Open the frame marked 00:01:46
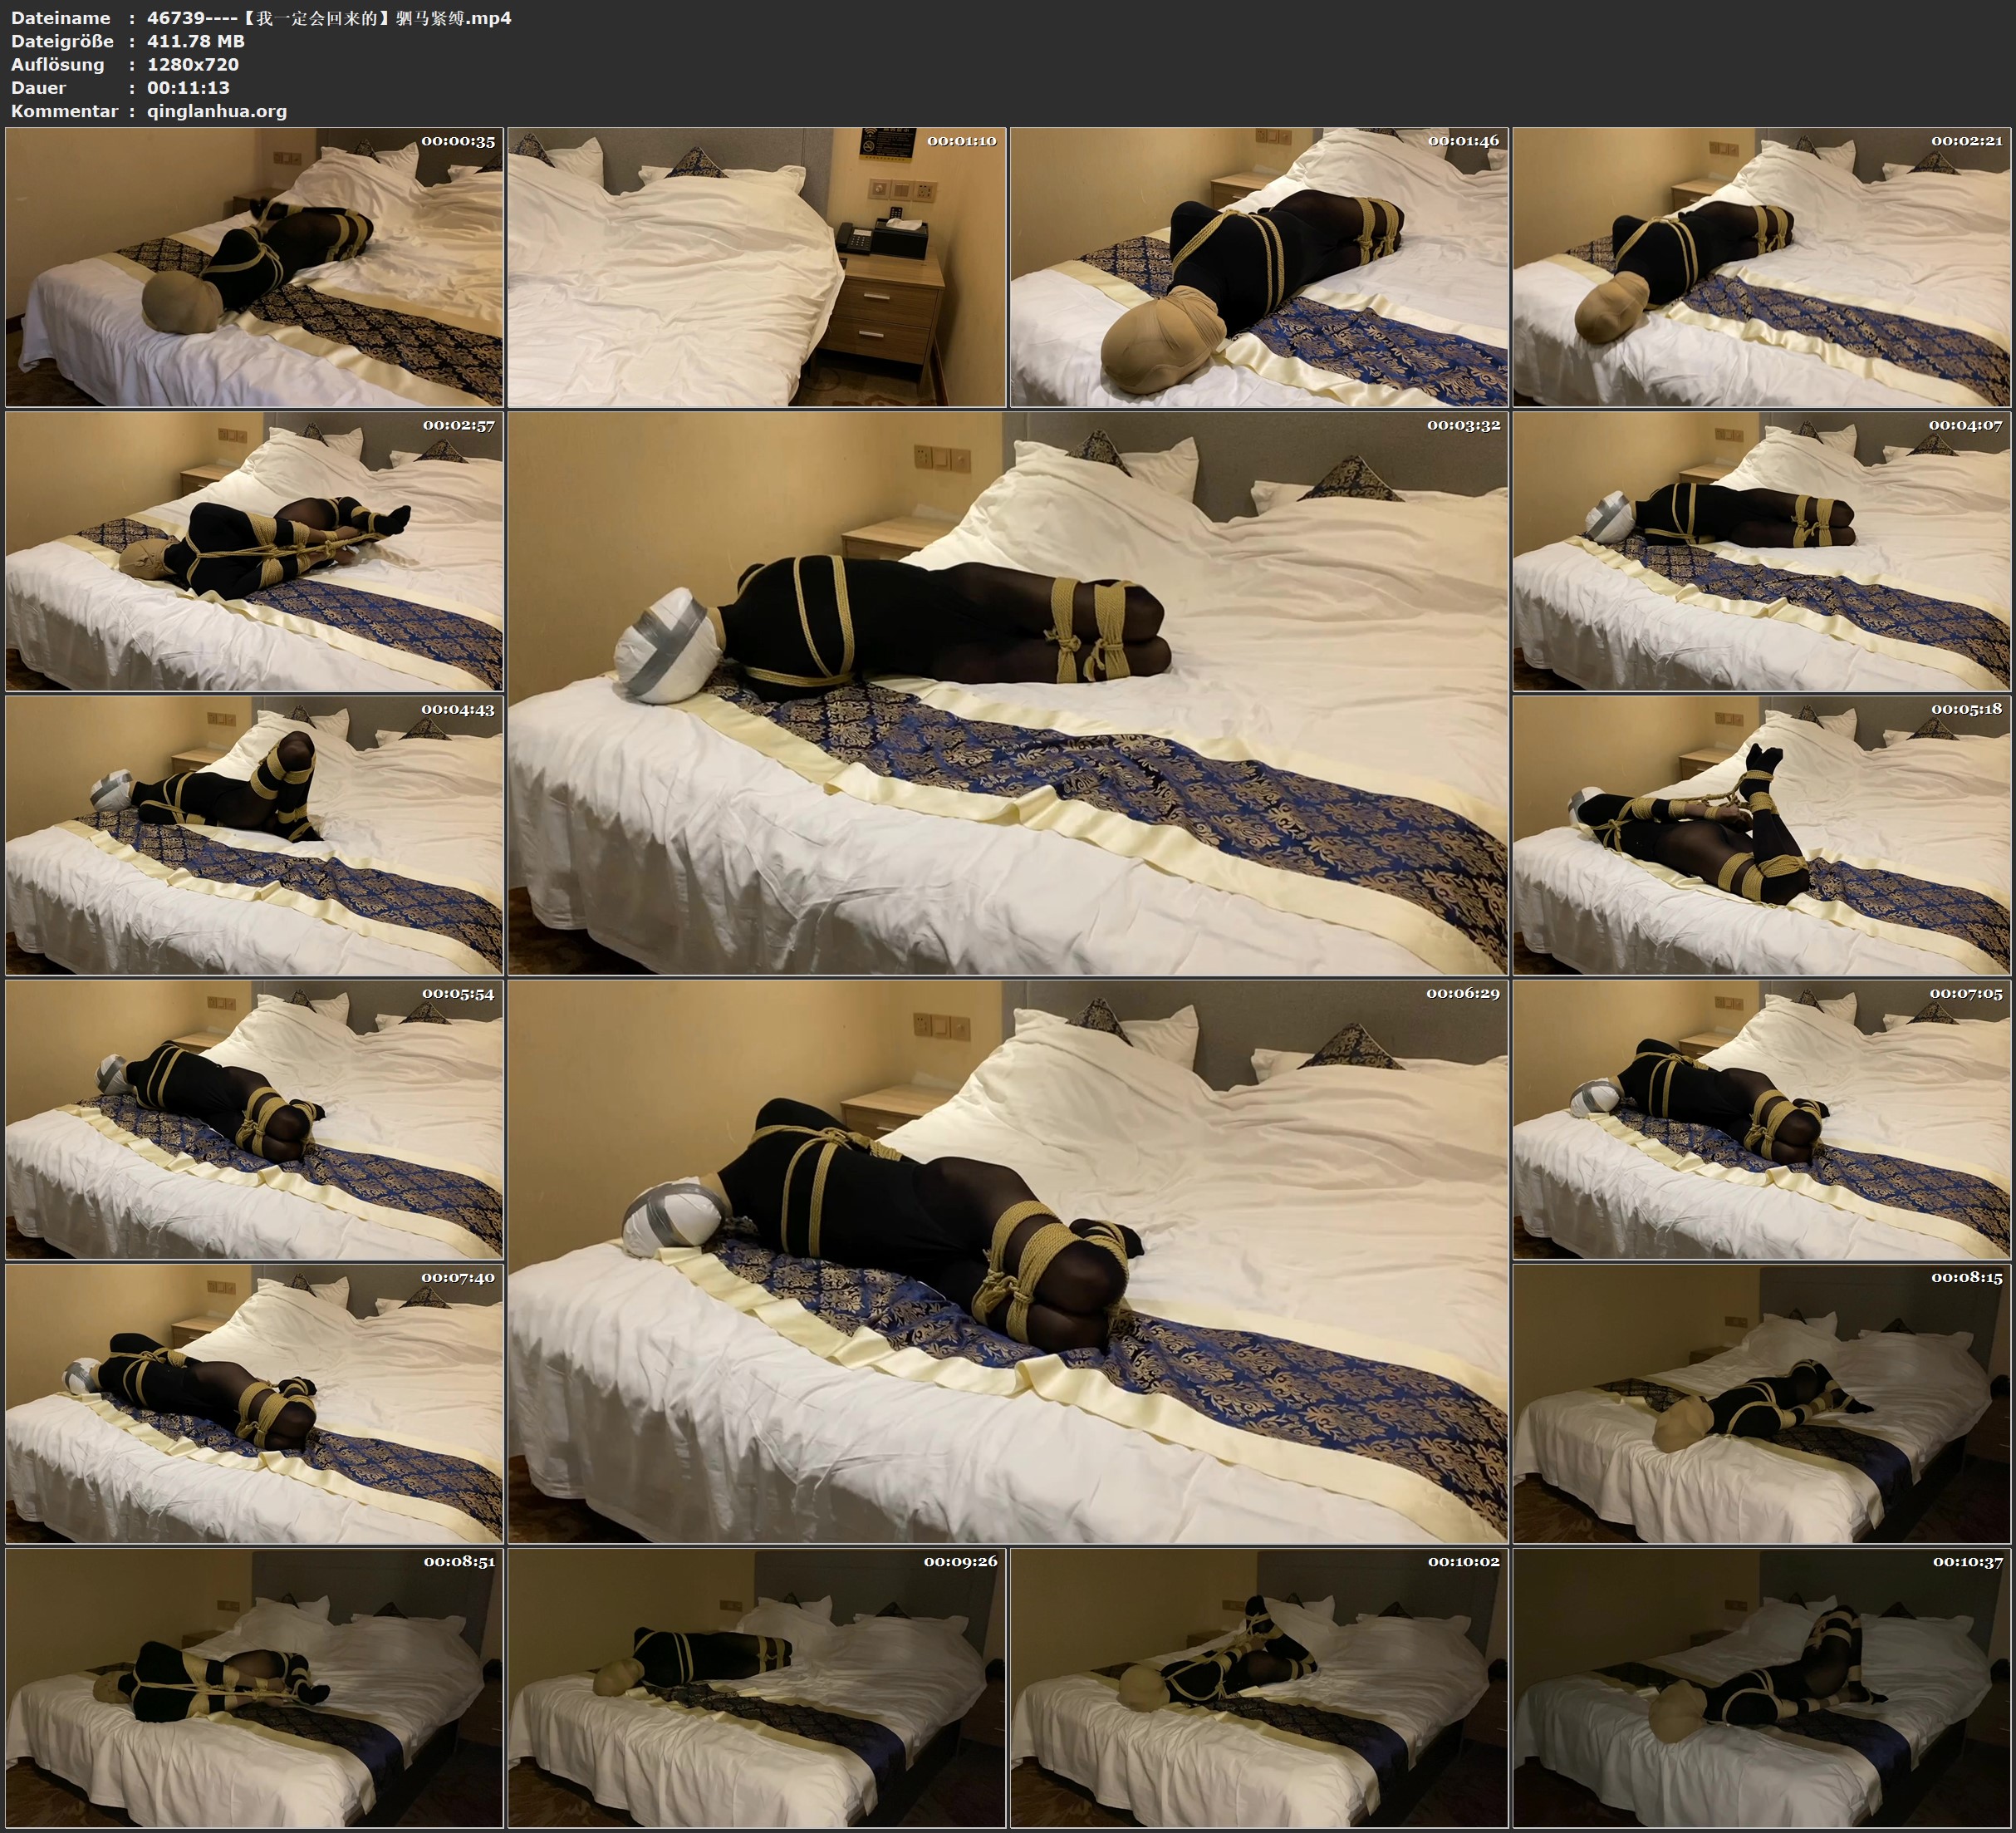Image resolution: width=2016 pixels, height=1833 pixels. pos(1259,268)
